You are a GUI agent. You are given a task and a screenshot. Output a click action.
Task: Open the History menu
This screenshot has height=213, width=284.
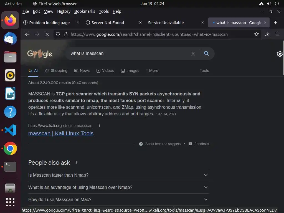64,11
